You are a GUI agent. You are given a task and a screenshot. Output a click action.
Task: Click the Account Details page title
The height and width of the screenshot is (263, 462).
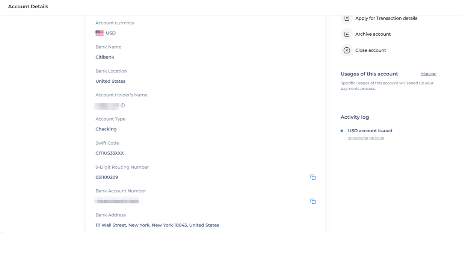(28, 7)
